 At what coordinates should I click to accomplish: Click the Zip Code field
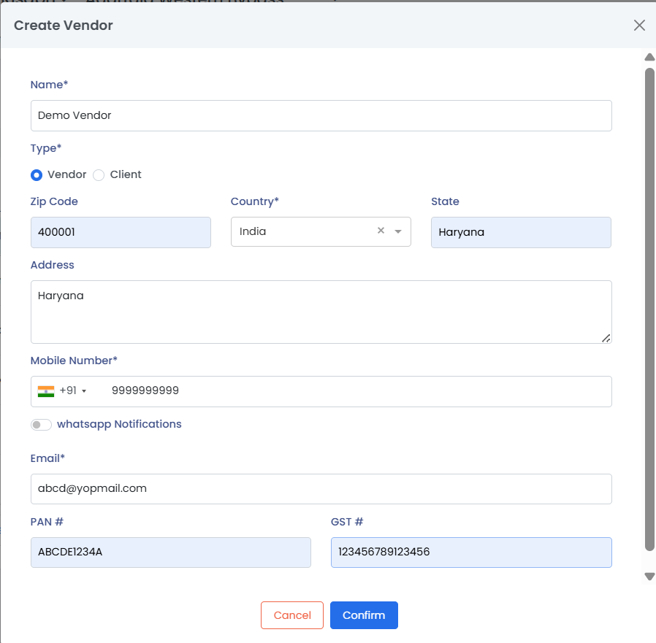(121, 232)
